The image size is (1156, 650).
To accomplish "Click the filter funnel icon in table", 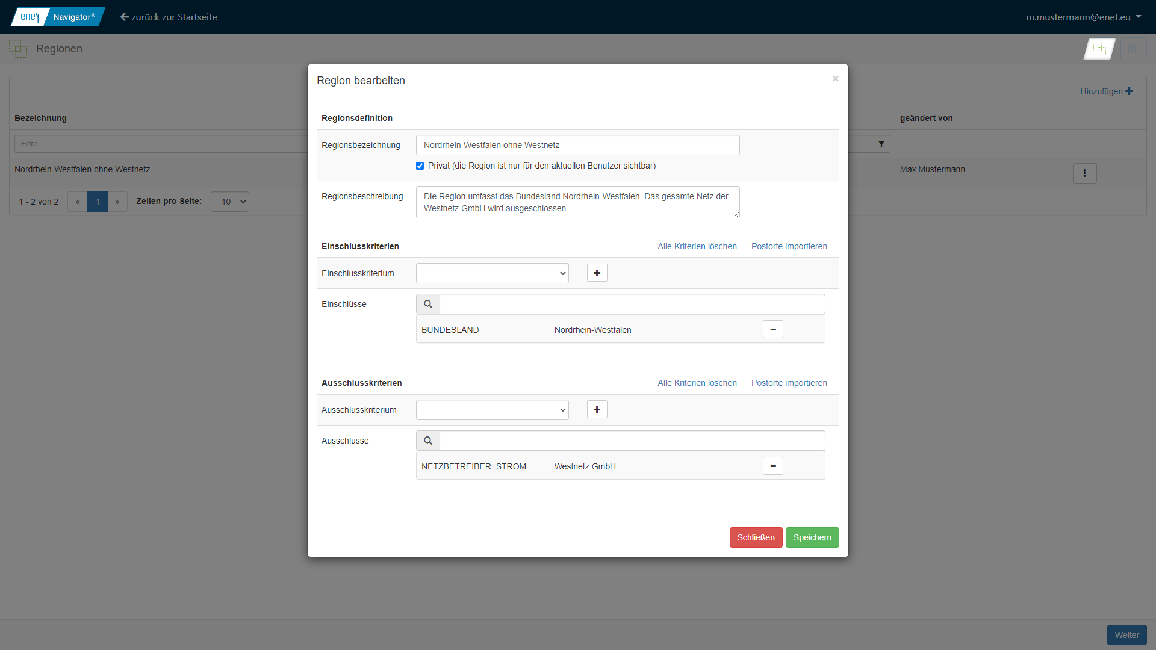I will click(x=881, y=144).
